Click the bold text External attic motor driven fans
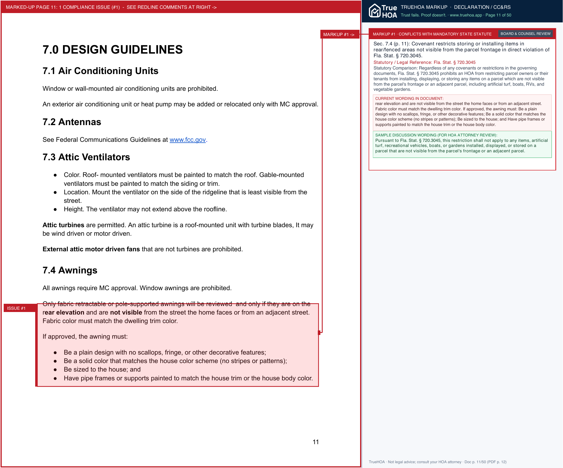563x468 pixels. (91, 249)
